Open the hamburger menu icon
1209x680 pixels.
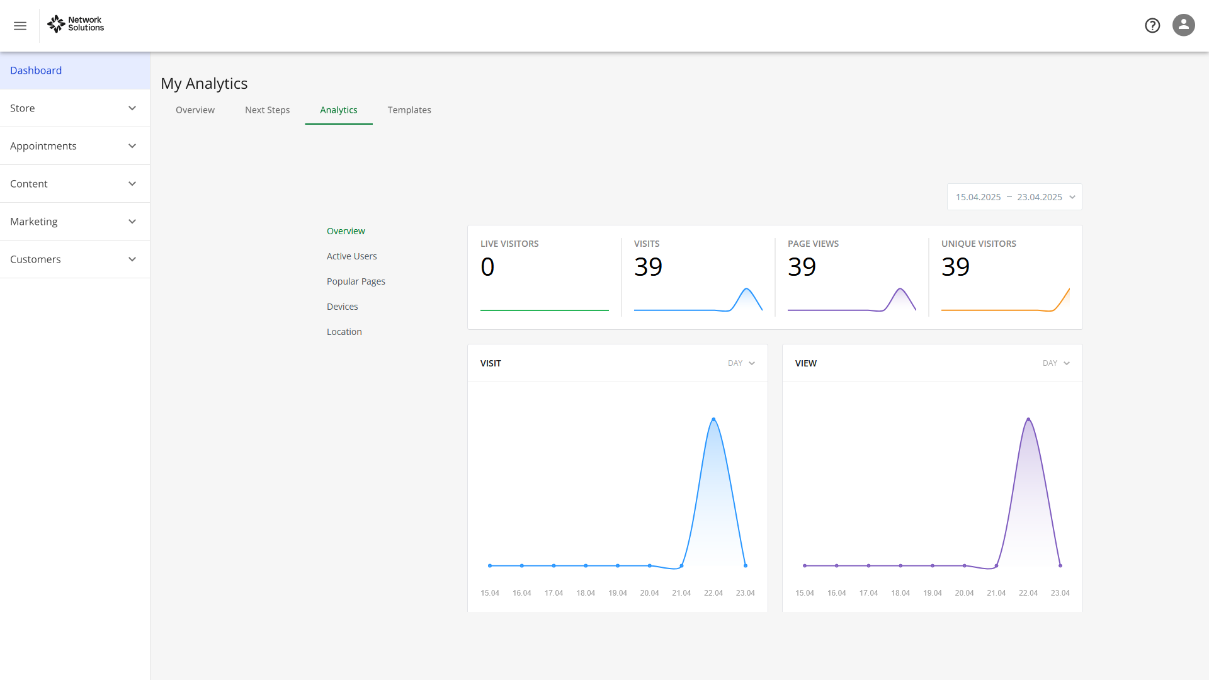(x=20, y=26)
